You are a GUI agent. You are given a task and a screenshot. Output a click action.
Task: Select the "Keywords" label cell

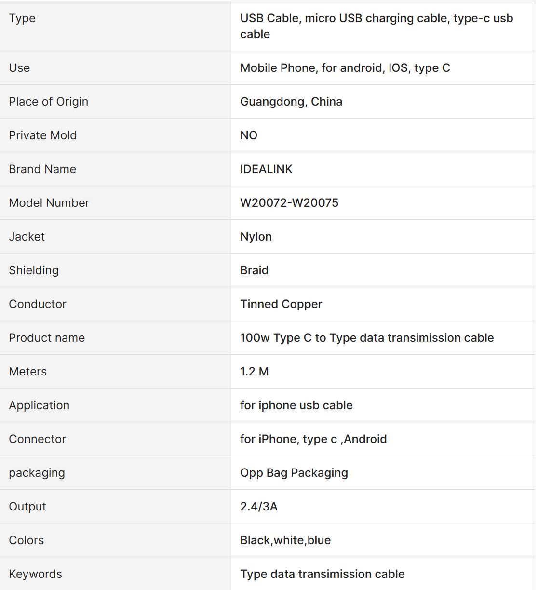click(x=35, y=574)
